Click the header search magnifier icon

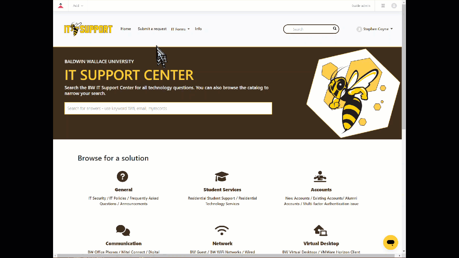pos(335,29)
